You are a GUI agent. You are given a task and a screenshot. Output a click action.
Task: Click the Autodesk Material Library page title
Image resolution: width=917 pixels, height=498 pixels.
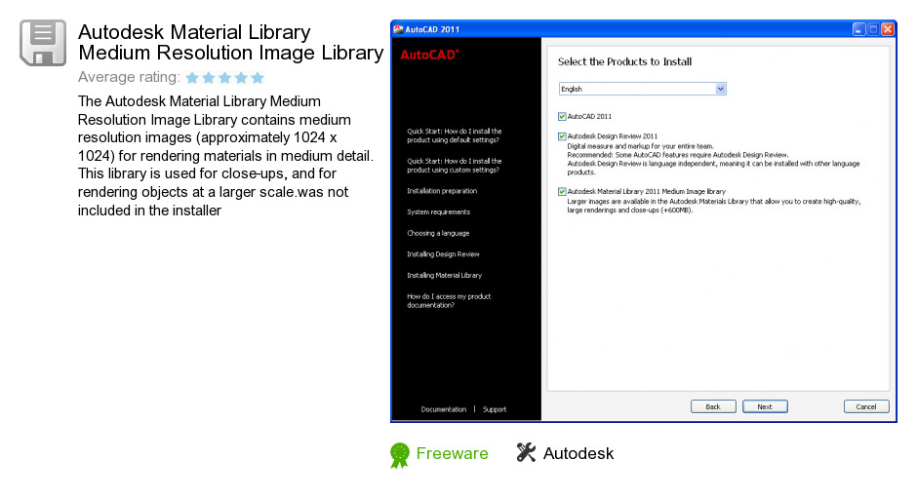[230, 42]
